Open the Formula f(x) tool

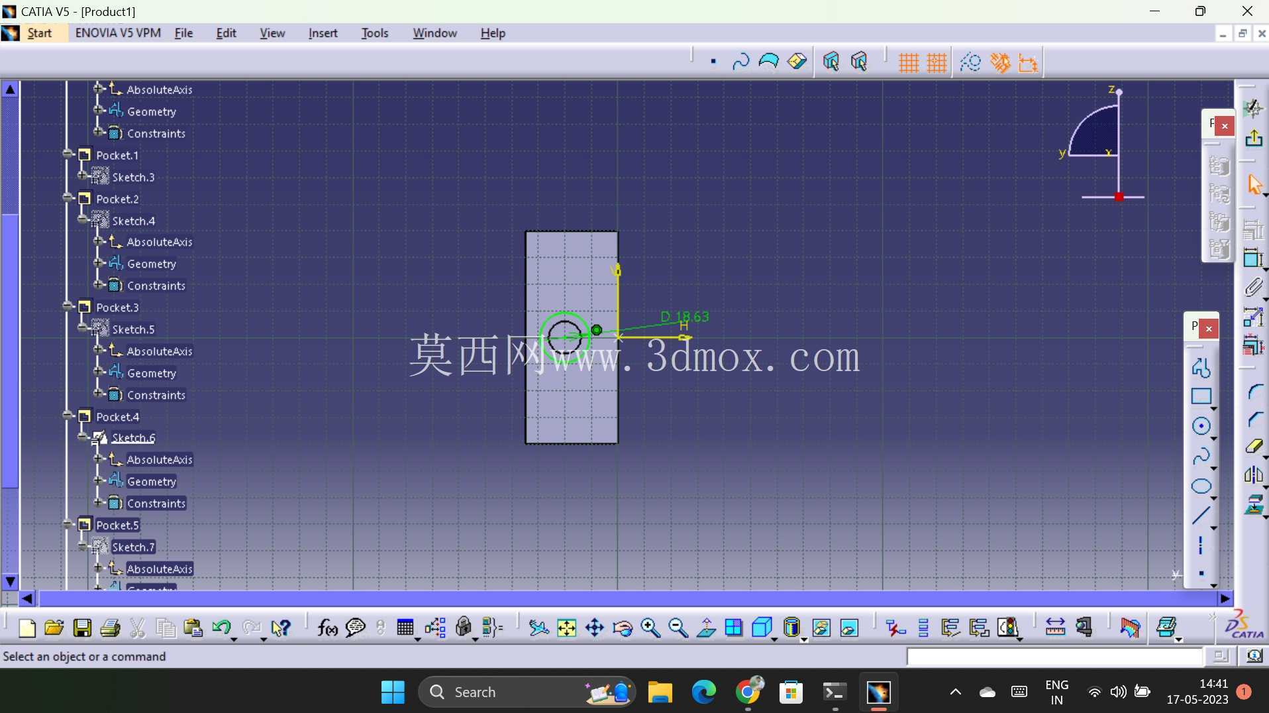[x=327, y=628]
